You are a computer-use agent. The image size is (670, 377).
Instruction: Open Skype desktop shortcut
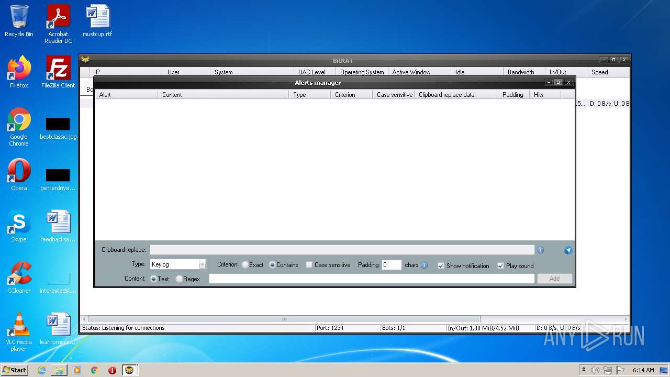(x=19, y=226)
